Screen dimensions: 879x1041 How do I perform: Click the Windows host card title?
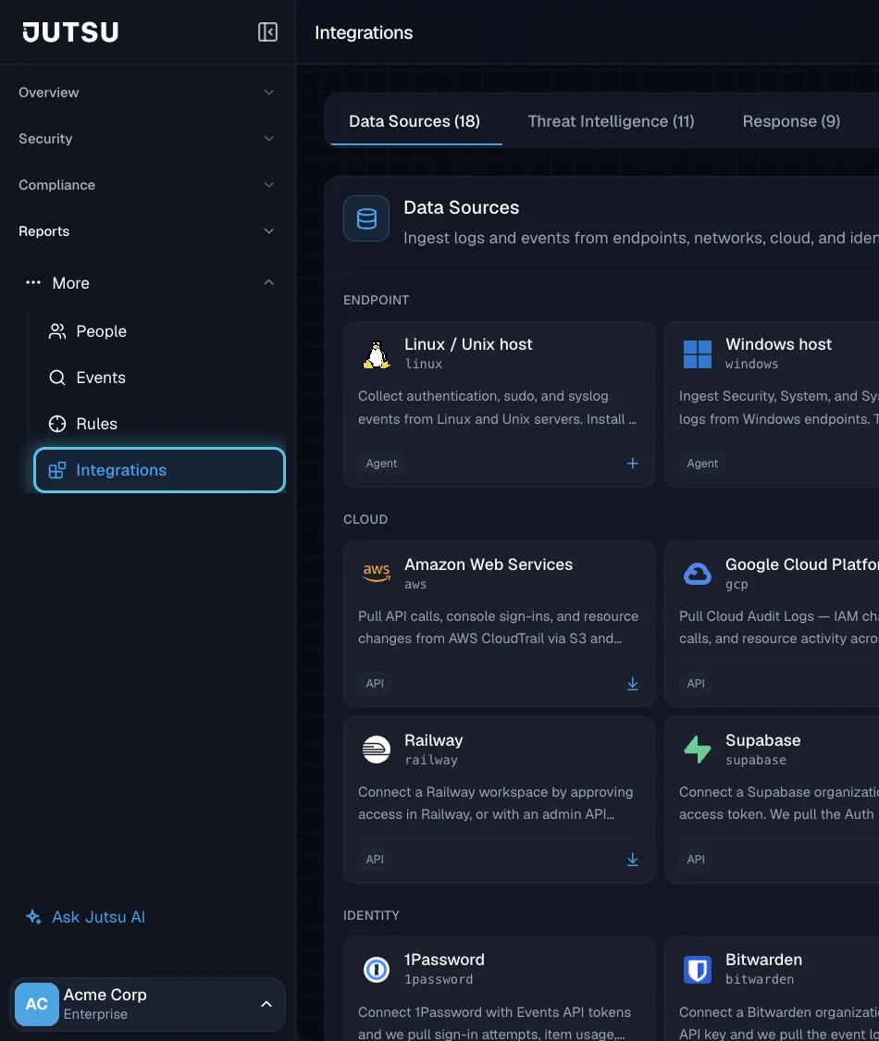click(x=778, y=344)
